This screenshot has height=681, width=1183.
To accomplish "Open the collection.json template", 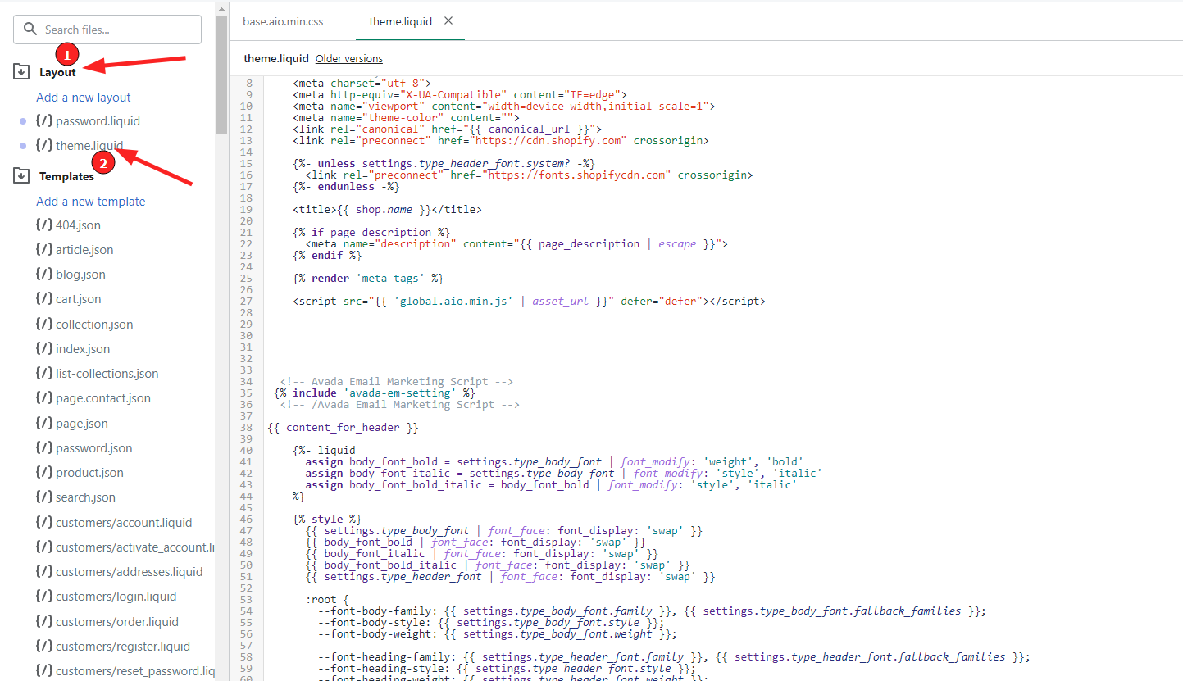I will point(94,324).
